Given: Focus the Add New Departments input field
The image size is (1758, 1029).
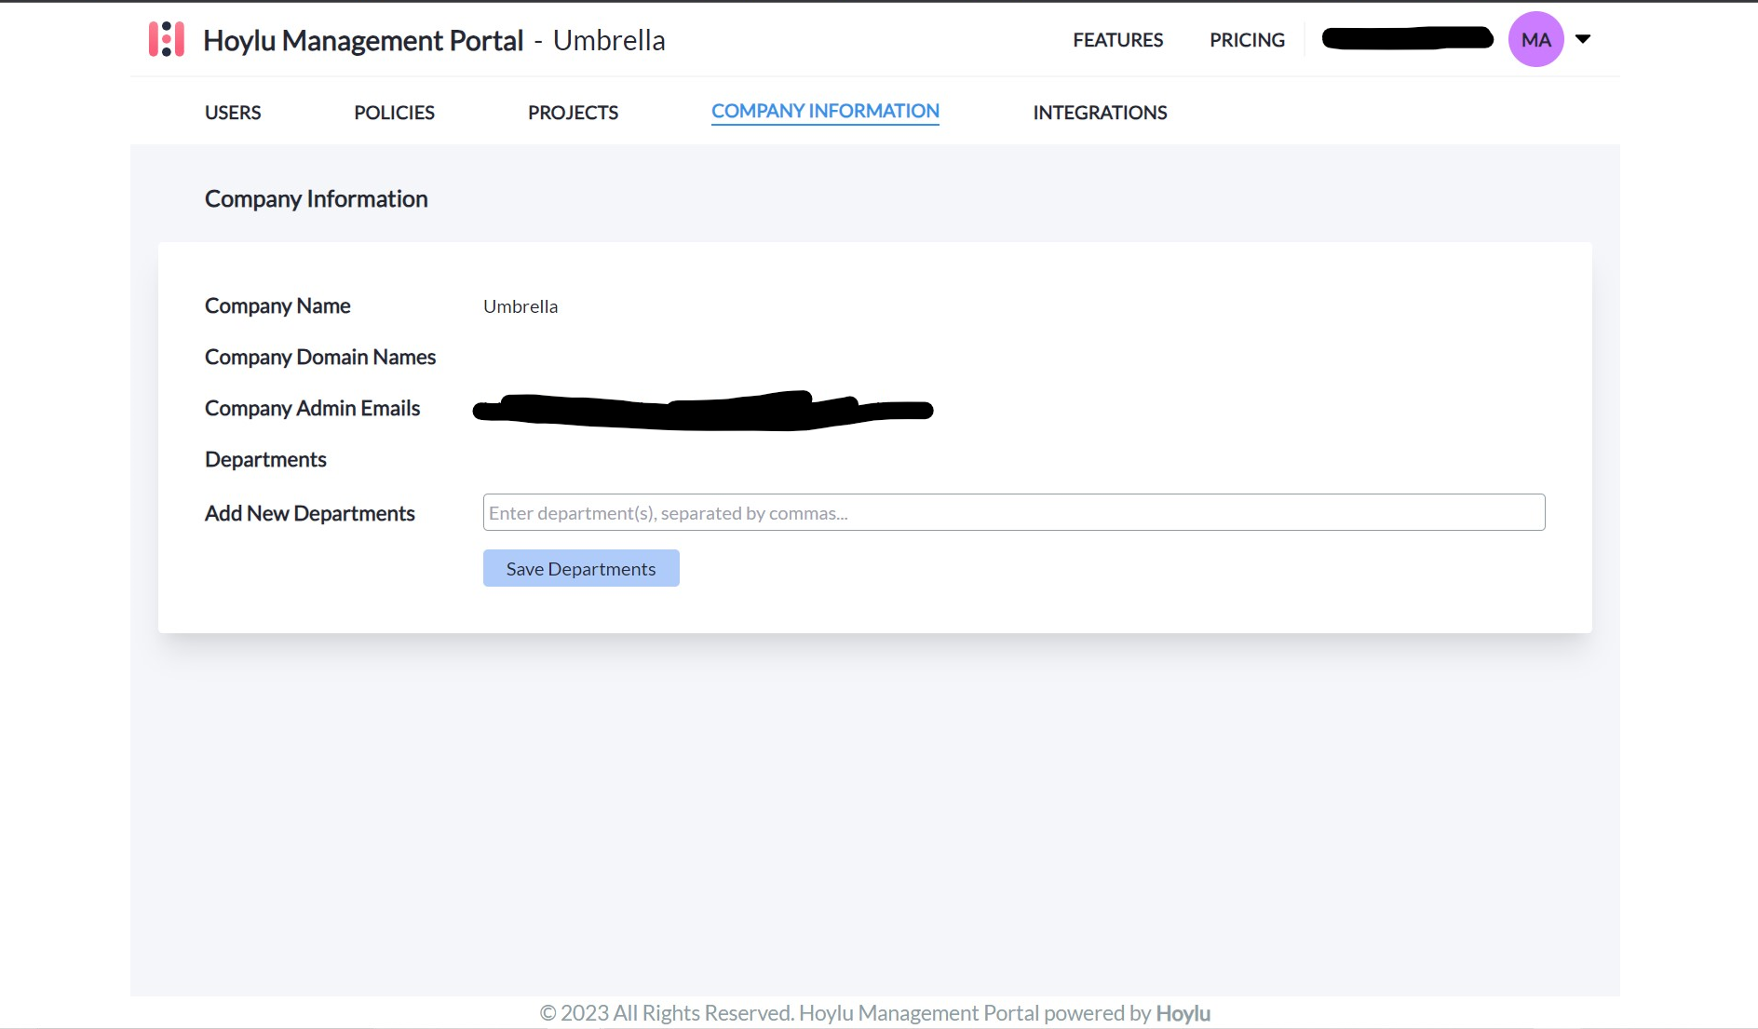Looking at the screenshot, I should (1014, 512).
